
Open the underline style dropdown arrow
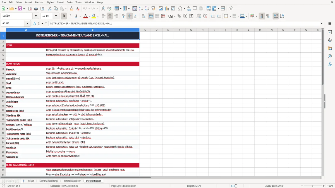click(80, 16)
